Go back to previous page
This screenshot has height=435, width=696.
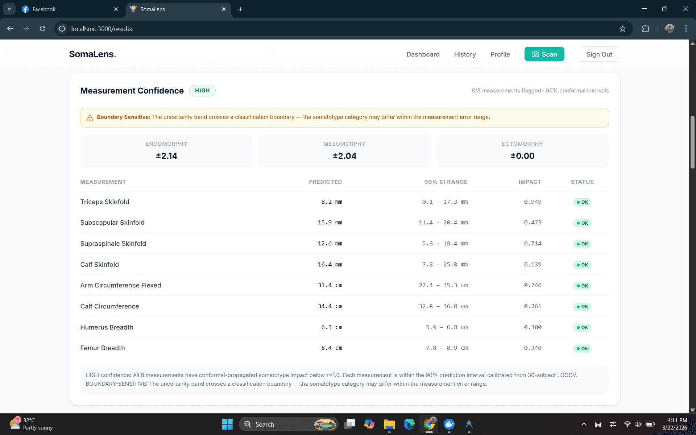tap(10, 29)
